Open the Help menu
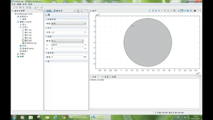This screenshot has width=213, height=120. point(30,4)
